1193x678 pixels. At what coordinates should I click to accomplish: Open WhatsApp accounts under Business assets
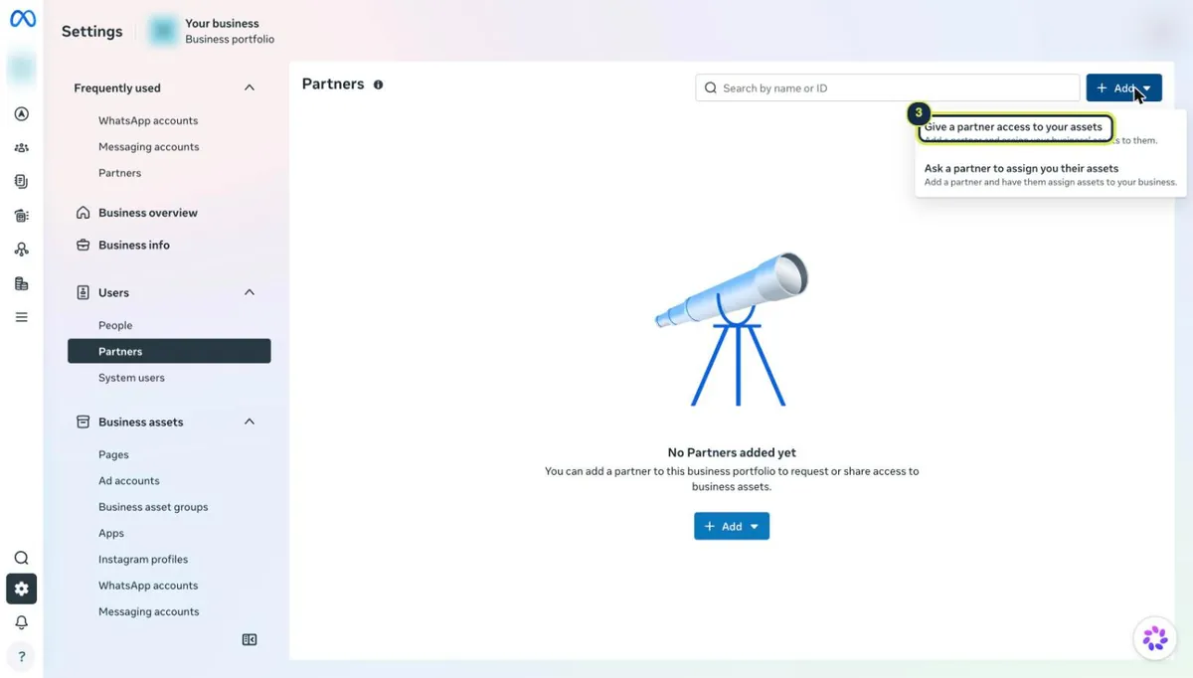148,586
